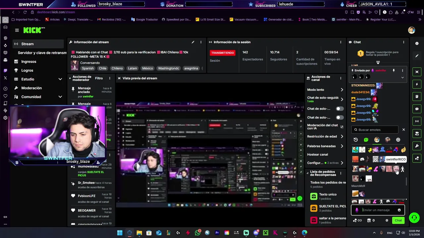Open the Discord emote in the picker

(362, 160)
